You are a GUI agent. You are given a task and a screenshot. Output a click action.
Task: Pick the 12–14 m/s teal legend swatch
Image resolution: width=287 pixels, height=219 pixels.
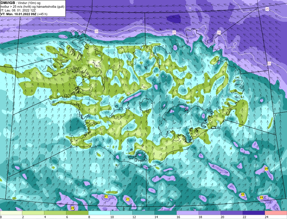pos(143,213)
